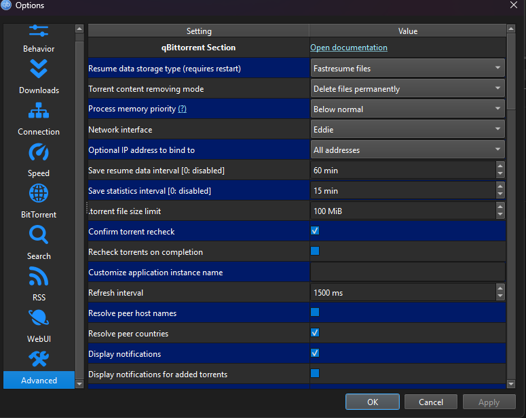The height and width of the screenshot is (418, 526).
Task: Decrease Save statistics interval value
Action: 500,194
